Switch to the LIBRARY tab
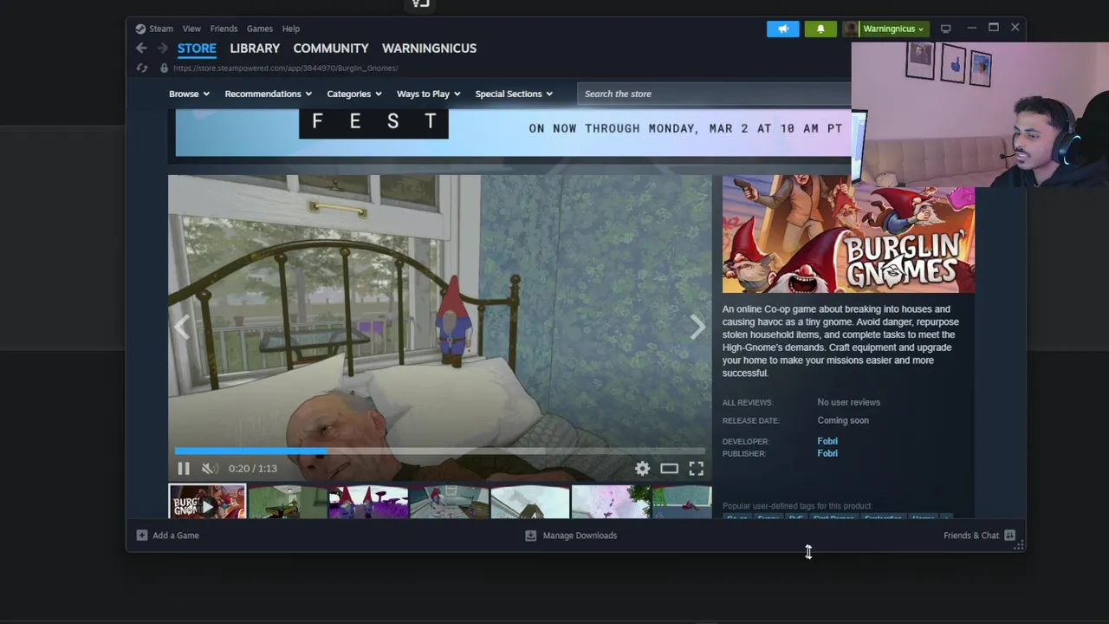Screen dimensions: 1109x624 click(255, 49)
